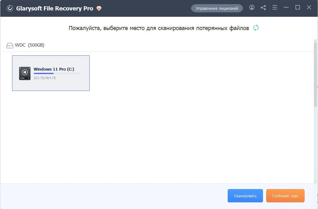Viewport: 318px width, 209px height.
Task: Minimize the File Recovery window
Action: click(286, 8)
